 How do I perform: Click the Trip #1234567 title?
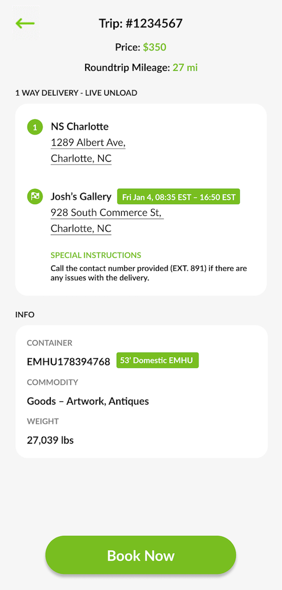click(x=141, y=23)
